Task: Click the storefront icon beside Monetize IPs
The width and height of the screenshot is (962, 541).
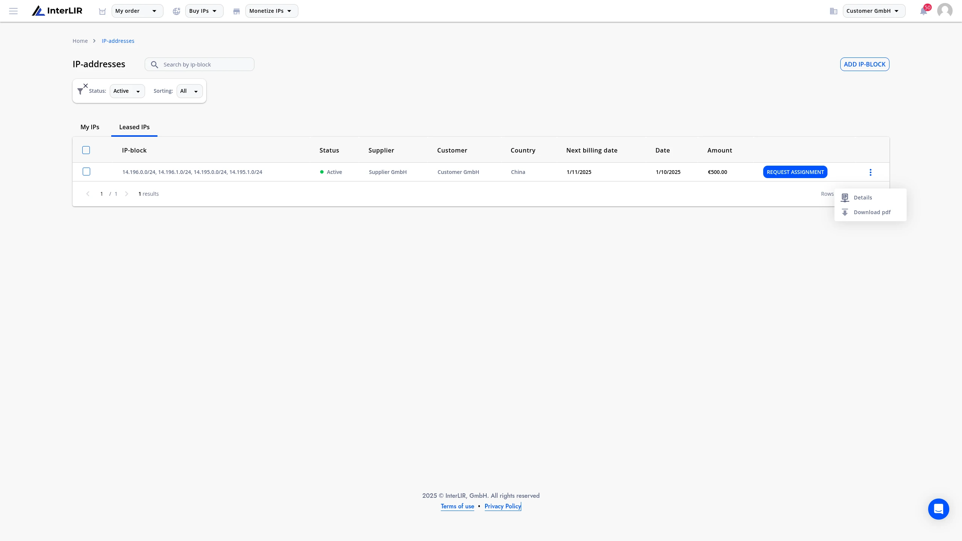Action: point(236,11)
